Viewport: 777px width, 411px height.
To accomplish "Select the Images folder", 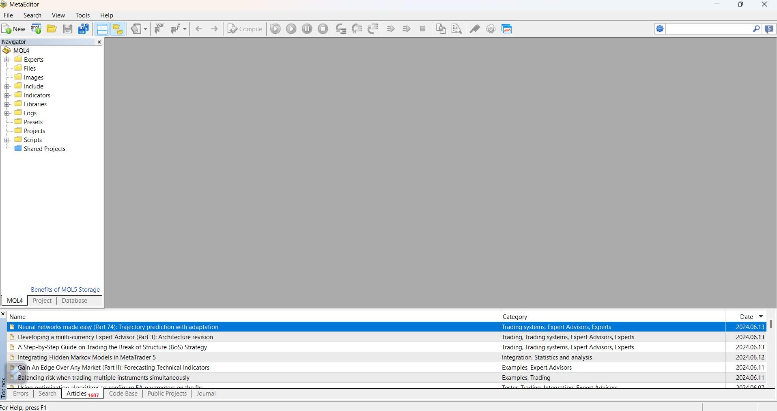I will [x=34, y=77].
